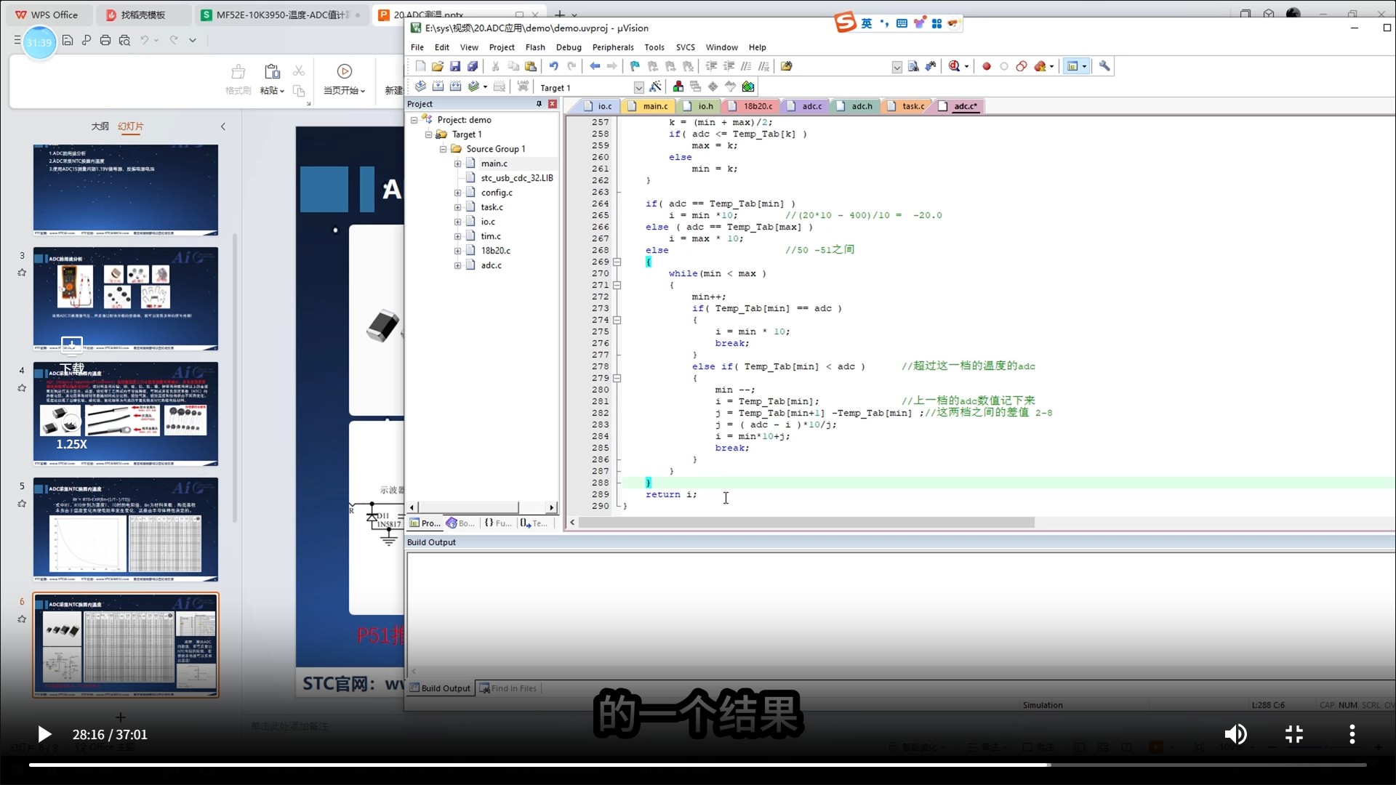Image resolution: width=1396 pixels, height=785 pixels.
Task: Expand the 18b20.c tree node
Action: pos(457,251)
